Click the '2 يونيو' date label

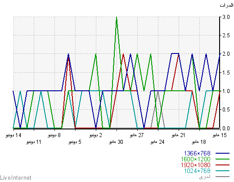[96, 135]
